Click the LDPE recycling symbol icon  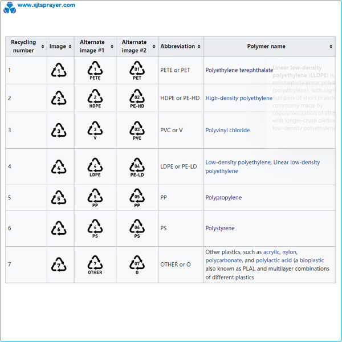point(95,166)
